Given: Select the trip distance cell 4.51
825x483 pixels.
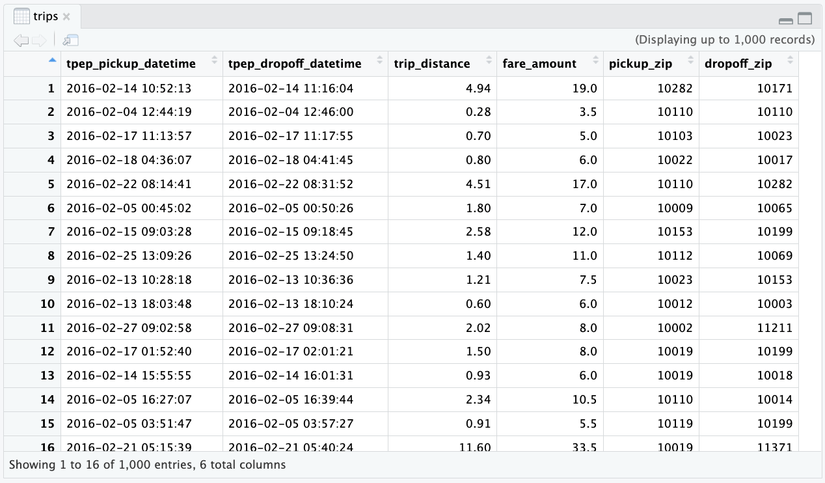Looking at the screenshot, I should point(478,184).
